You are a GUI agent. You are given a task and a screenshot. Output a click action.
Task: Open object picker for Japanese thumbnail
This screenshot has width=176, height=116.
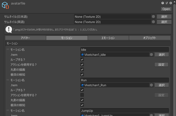pos(153,16)
